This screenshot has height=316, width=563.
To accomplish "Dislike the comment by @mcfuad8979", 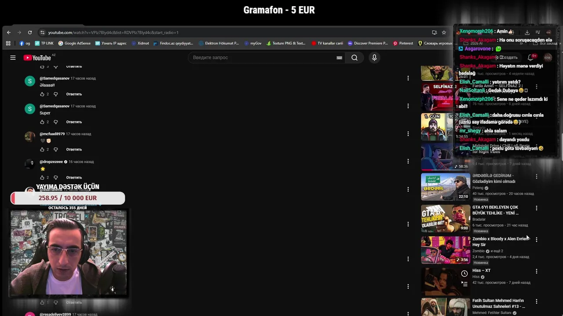I will coord(55,149).
